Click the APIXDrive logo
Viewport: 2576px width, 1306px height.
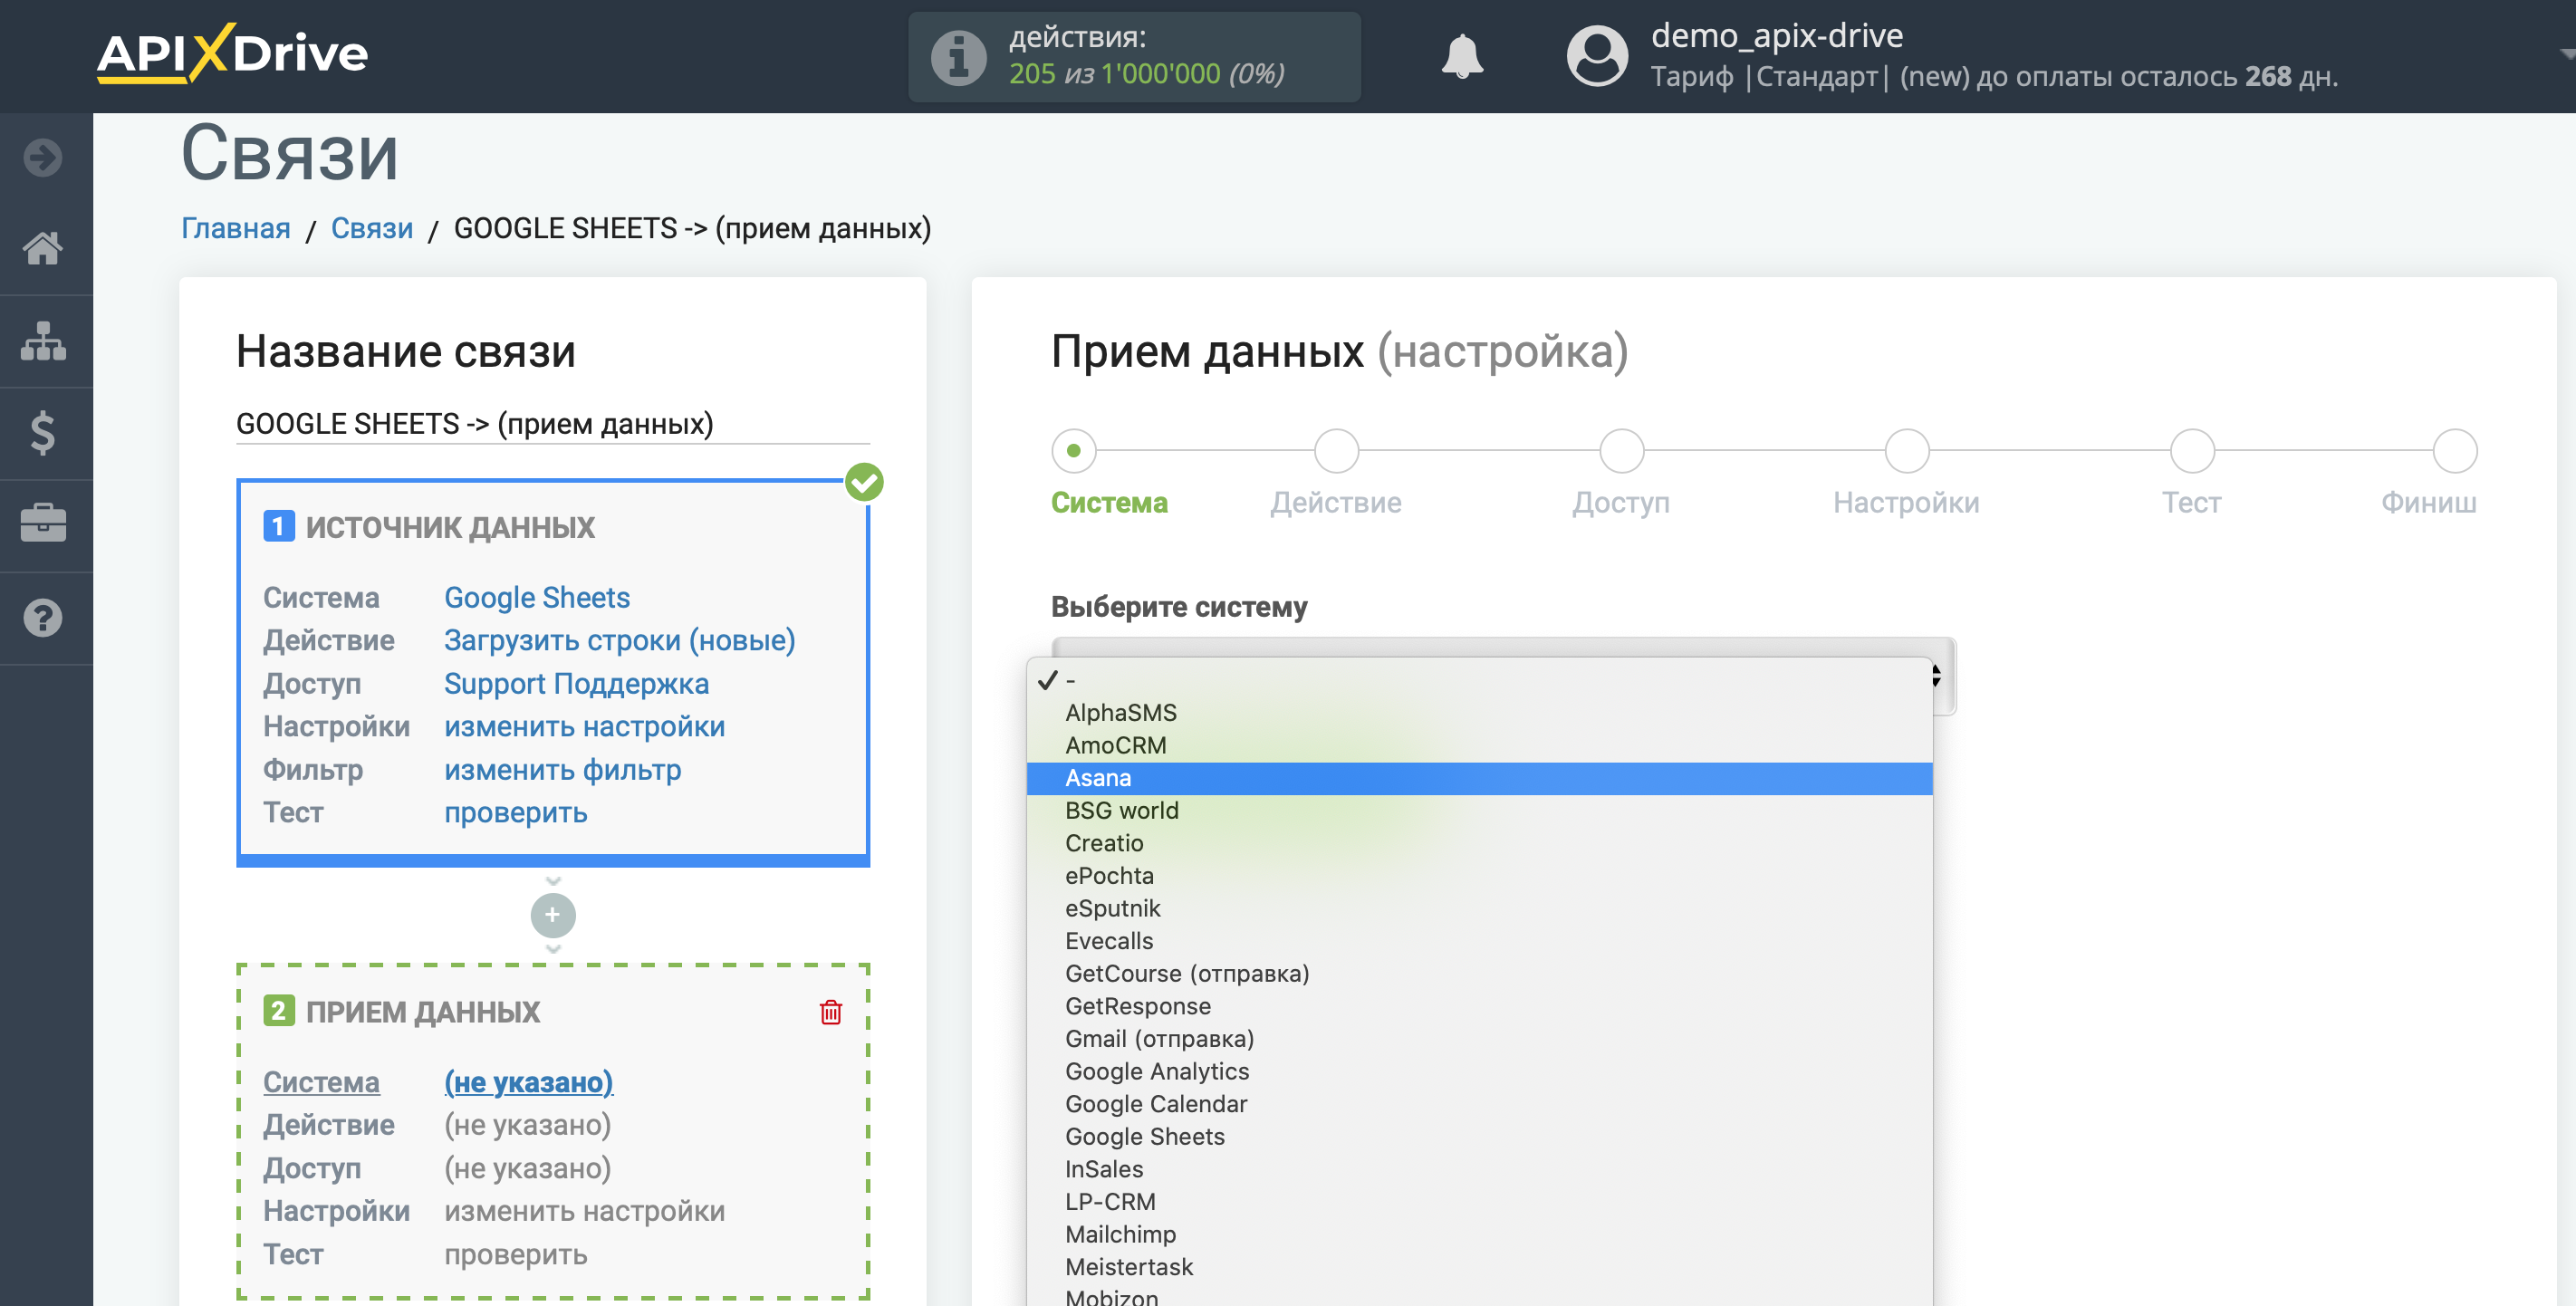pyautogui.click(x=232, y=53)
